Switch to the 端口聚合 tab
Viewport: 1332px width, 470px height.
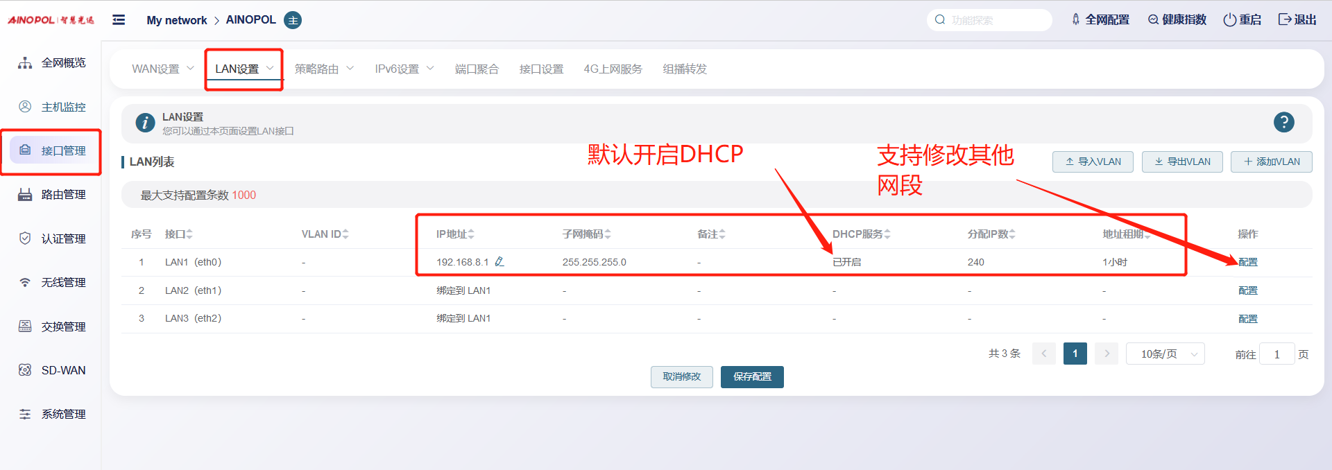click(x=477, y=69)
